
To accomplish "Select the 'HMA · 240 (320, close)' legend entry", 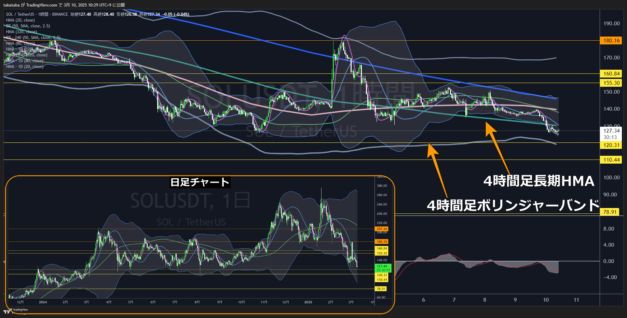I will [x=27, y=55].
